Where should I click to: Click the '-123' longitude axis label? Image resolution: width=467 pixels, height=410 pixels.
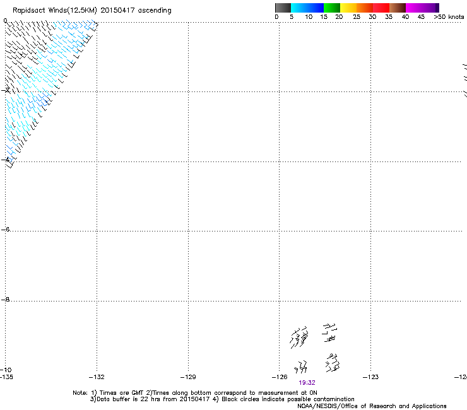371,377
